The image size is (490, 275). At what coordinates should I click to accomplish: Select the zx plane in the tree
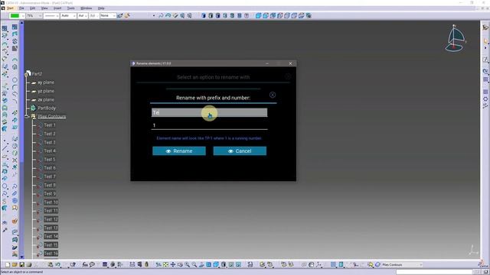pyautogui.click(x=46, y=99)
